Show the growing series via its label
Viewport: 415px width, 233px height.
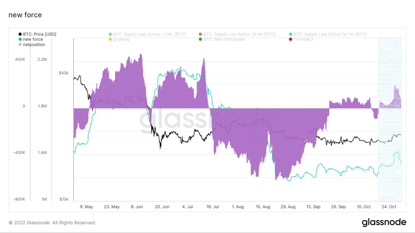tap(121, 39)
